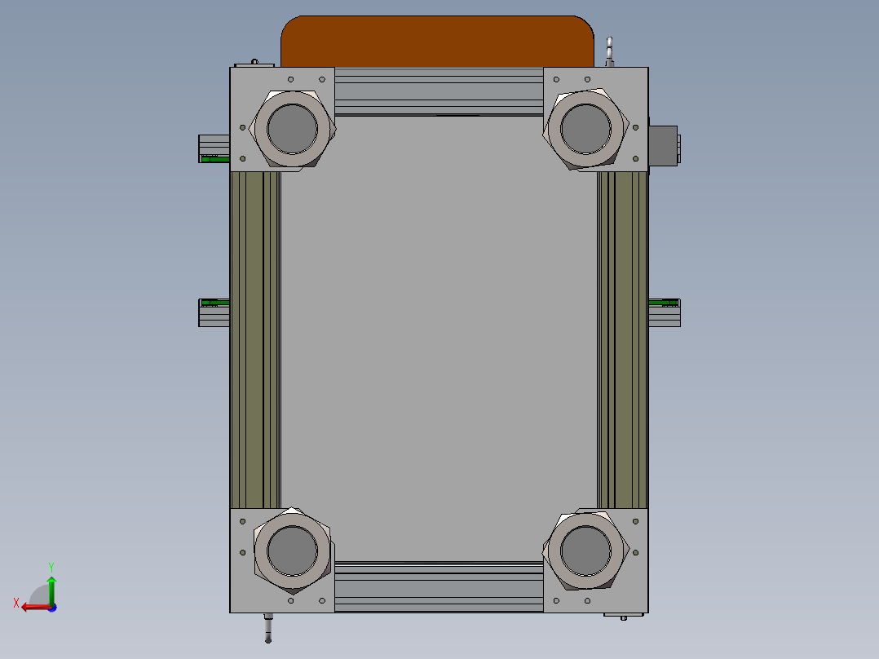Select the dark gray block on the right side

(x=664, y=146)
